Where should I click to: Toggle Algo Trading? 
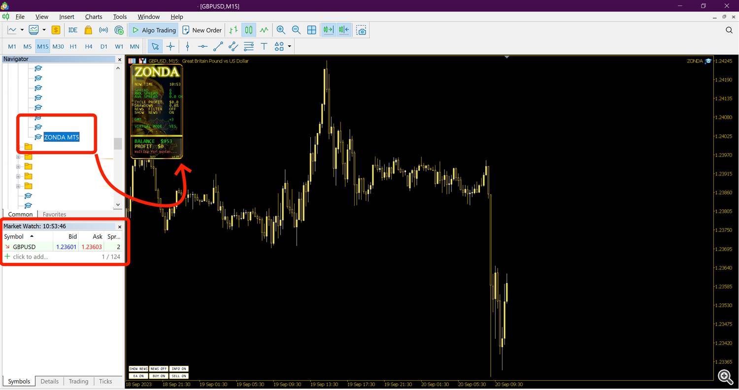(153, 30)
